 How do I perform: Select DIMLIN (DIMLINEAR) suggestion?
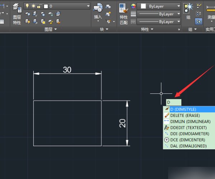(x=189, y=121)
